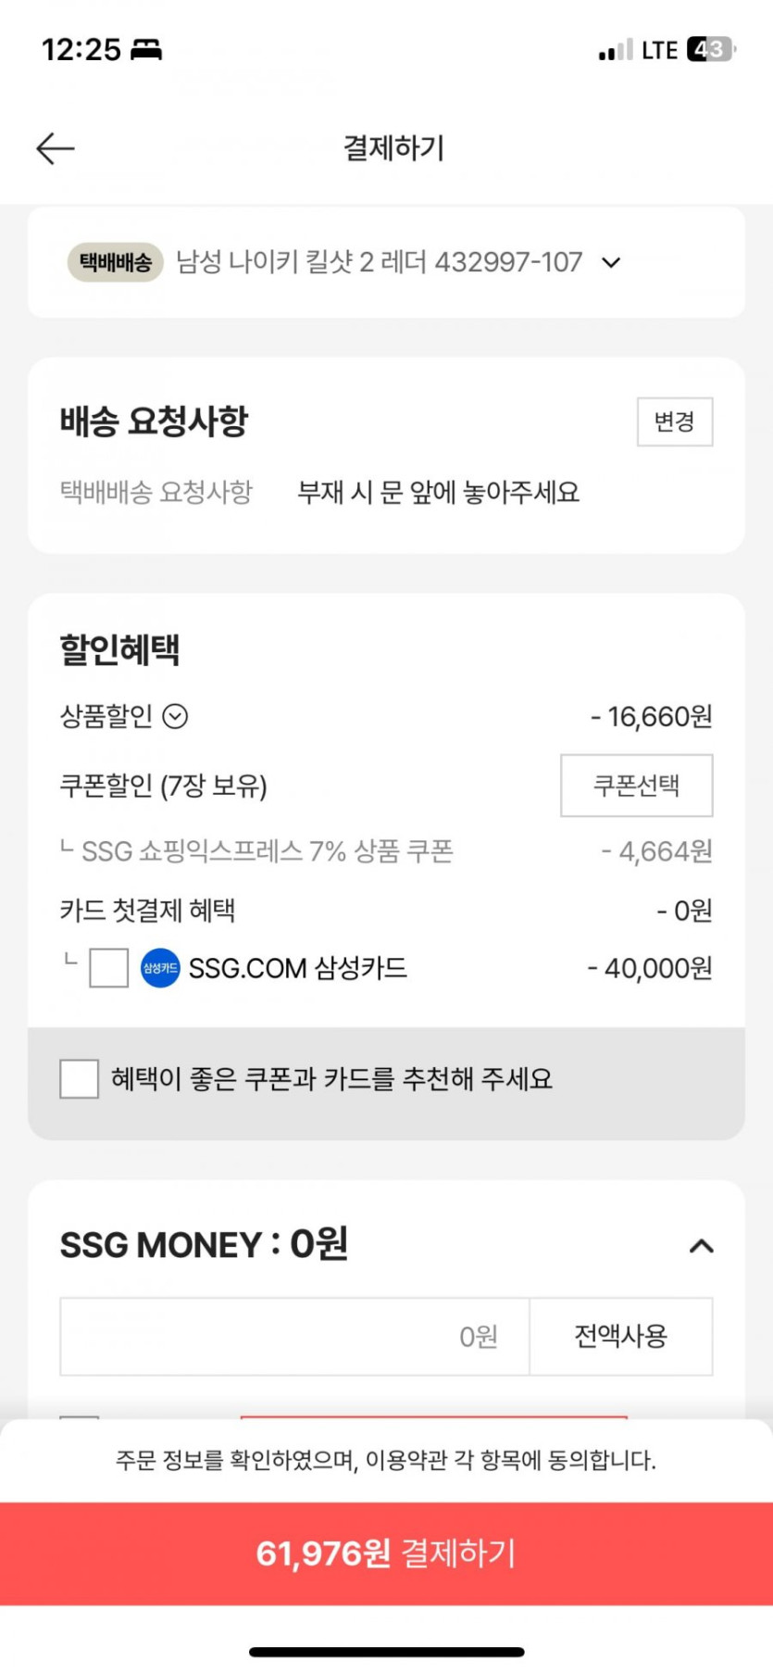
Task: Tap the 남성 나이키 킬샷 2 레더 product name
Action: click(x=379, y=262)
